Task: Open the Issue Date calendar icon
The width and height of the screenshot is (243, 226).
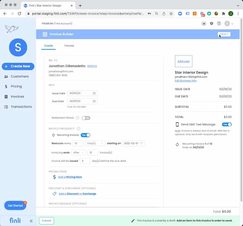Action: (x=94, y=93)
